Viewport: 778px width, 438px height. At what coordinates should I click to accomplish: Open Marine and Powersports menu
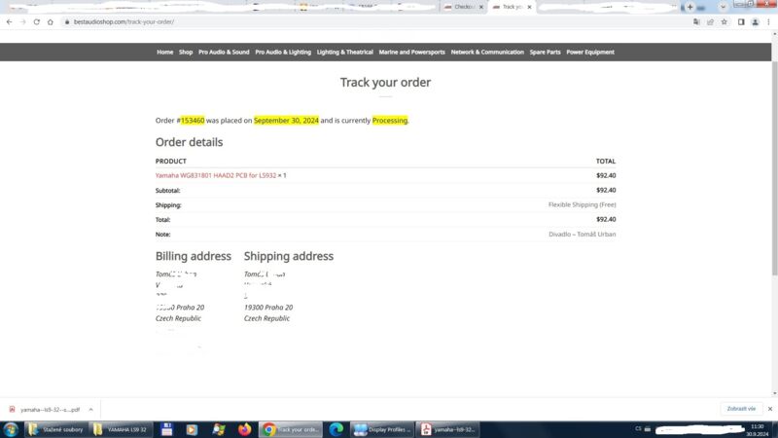411,53
